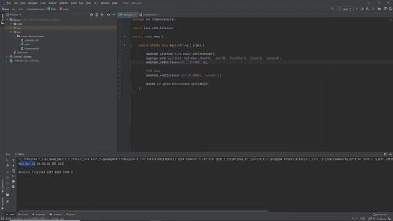Start debugging with the green bug icon
Image resolution: width=393 pixels, height=221 pixels.
click(x=362, y=9)
